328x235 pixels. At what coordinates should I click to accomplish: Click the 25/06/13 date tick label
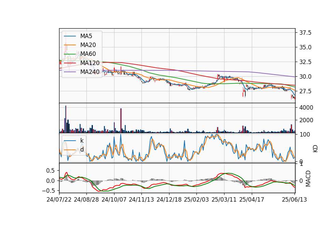(294, 200)
